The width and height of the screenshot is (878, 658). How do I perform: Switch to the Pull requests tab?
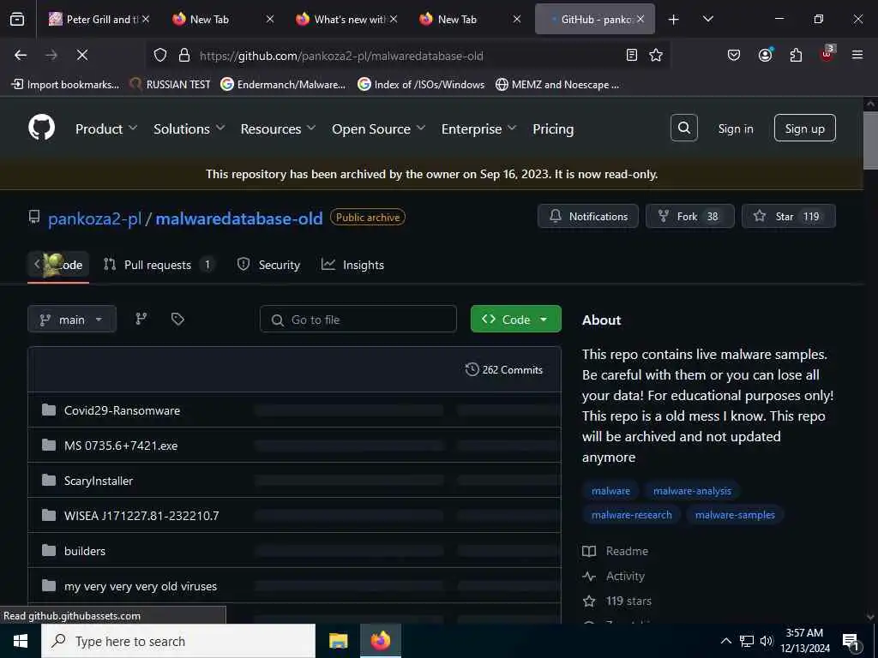159,265
